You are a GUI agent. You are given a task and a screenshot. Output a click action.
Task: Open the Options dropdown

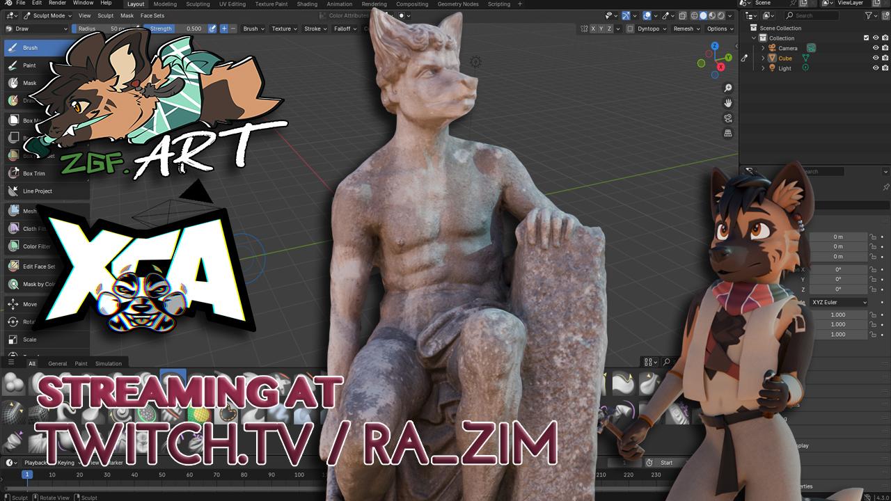click(x=720, y=29)
